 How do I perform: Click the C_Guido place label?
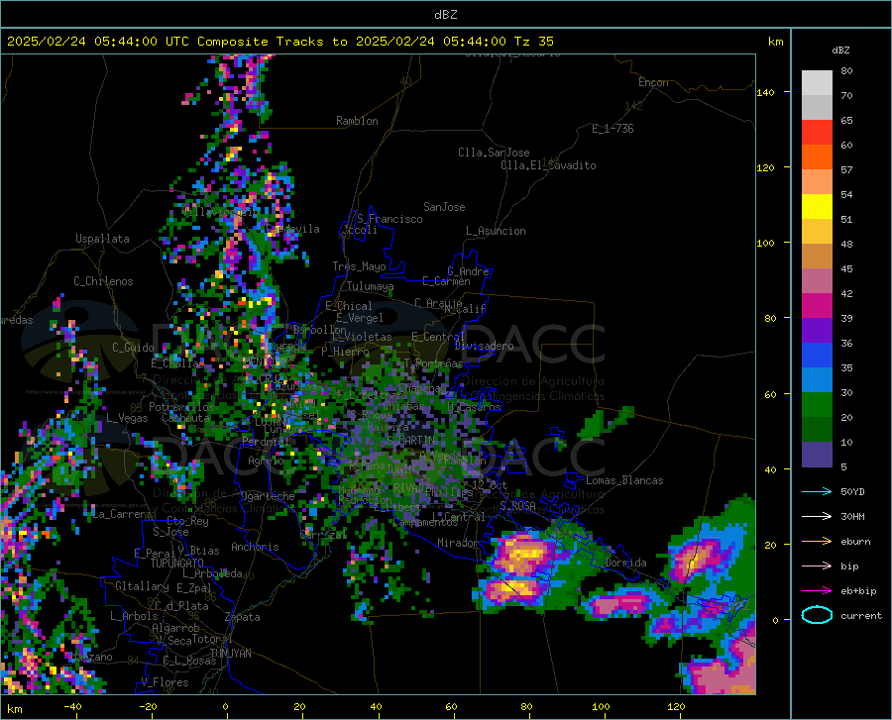pos(133,348)
